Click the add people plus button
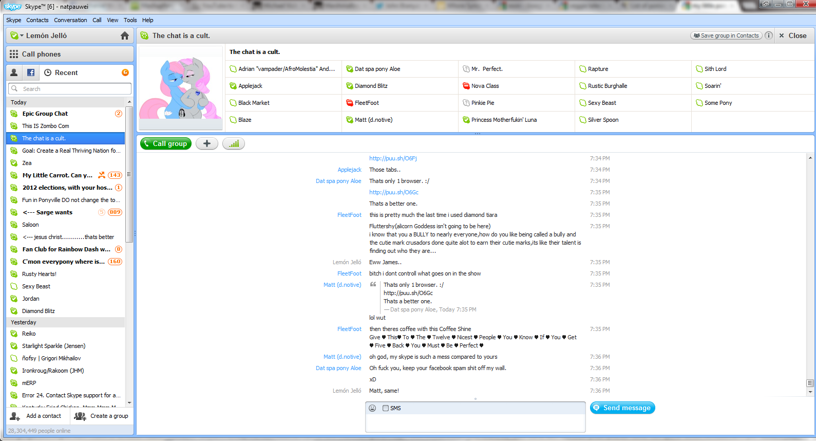 click(207, 143)
